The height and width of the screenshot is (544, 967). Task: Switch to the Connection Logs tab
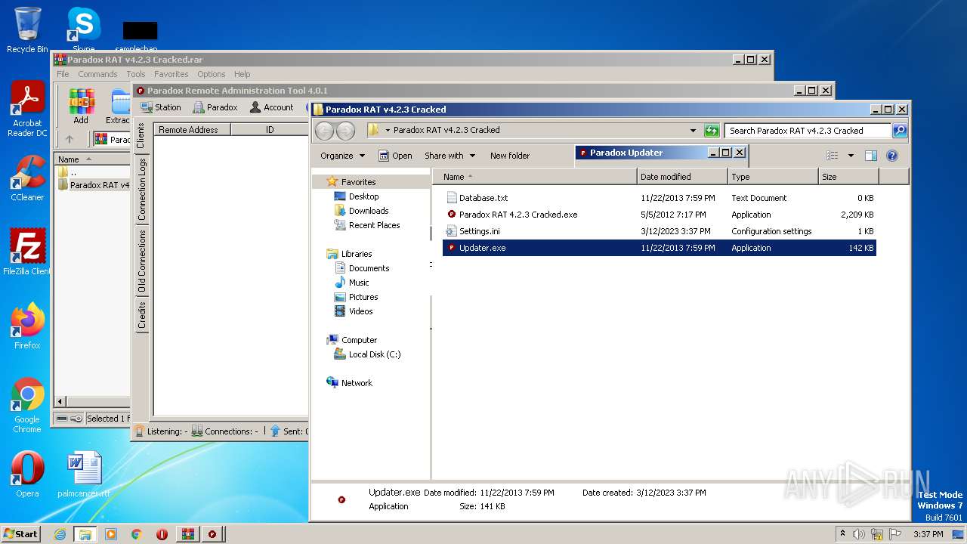141,189
